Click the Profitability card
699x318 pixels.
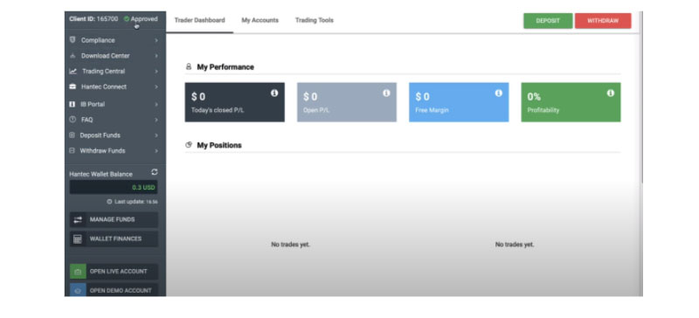coord(571,102)
